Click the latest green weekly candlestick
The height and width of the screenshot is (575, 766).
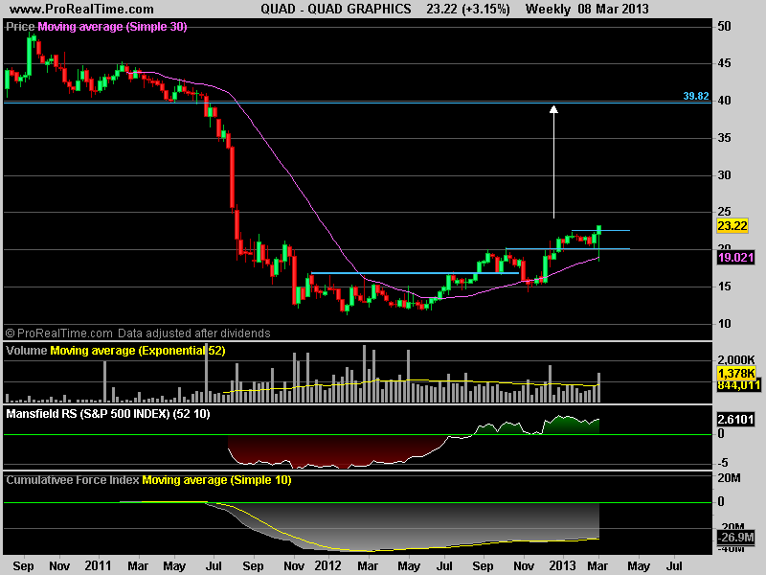599,242
